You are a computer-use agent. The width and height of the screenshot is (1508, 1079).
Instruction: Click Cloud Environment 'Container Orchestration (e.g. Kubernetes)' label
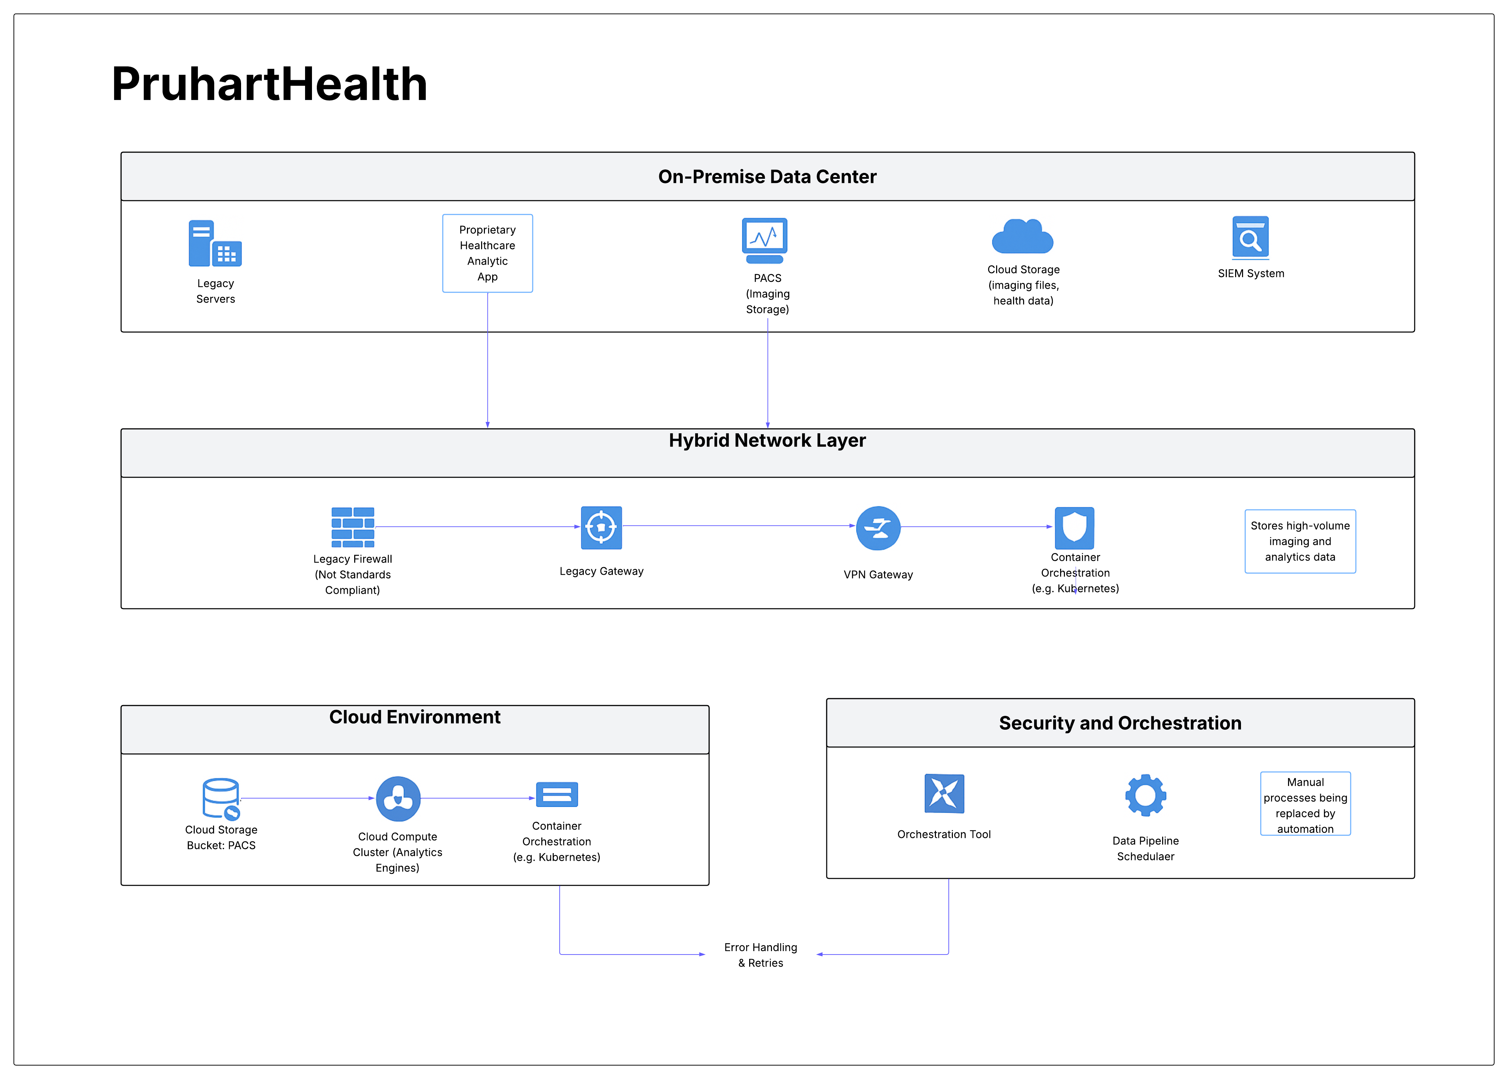pyautogui.click(x=557, y=842)
